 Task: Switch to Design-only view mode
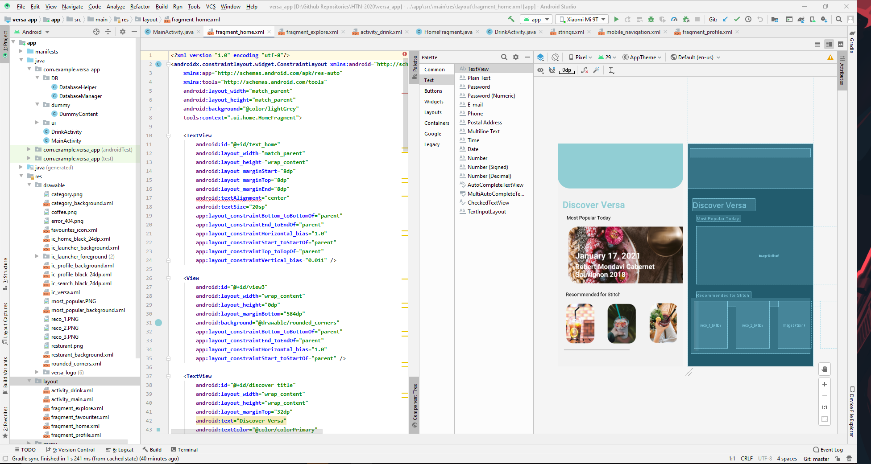[841, 44]
